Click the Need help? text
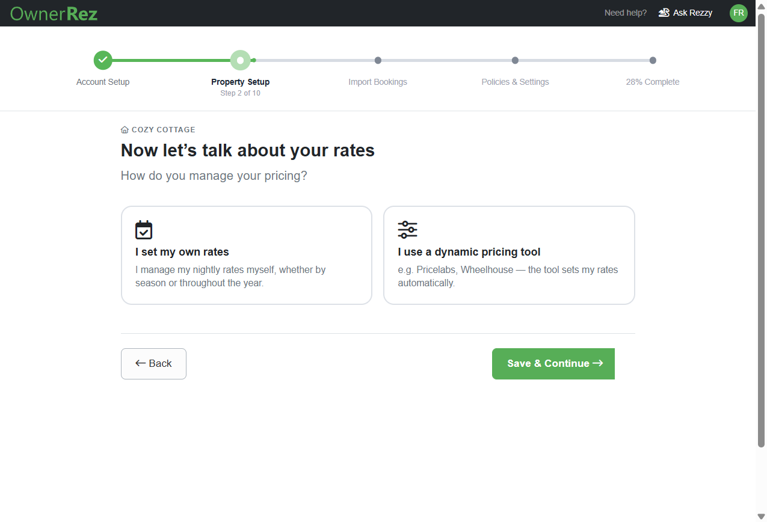Screen dimensions: 767x522 626,13
